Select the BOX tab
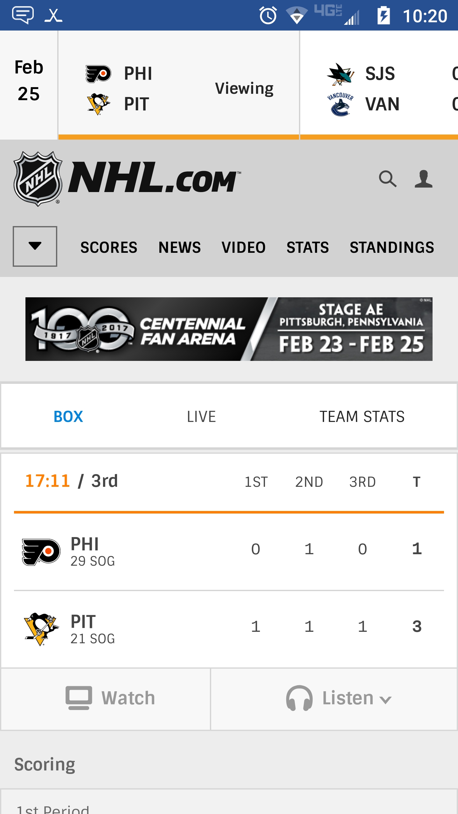This screenshot has height=814, width=458. coord(68,417)
